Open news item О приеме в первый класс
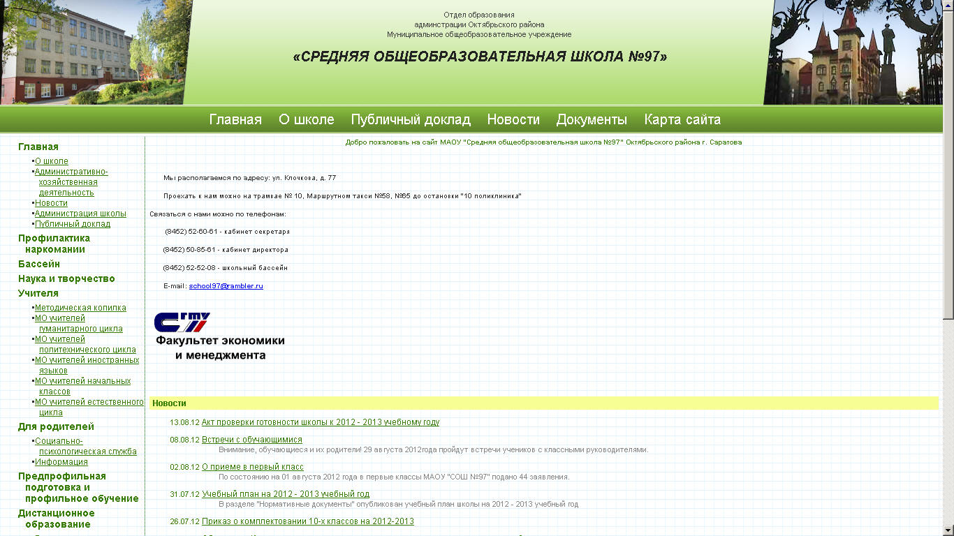Screen dimensions: 954x536 pyautogui.click(x=253, y=467)
